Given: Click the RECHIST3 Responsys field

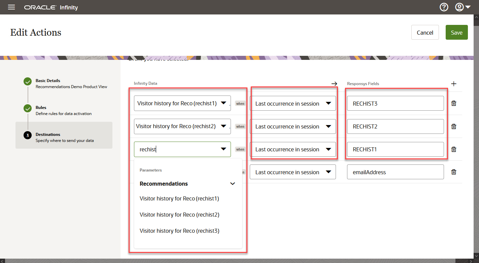Looking at the screenshot, I should click(x=396, y=103).
